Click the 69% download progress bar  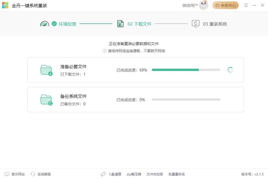186,70
